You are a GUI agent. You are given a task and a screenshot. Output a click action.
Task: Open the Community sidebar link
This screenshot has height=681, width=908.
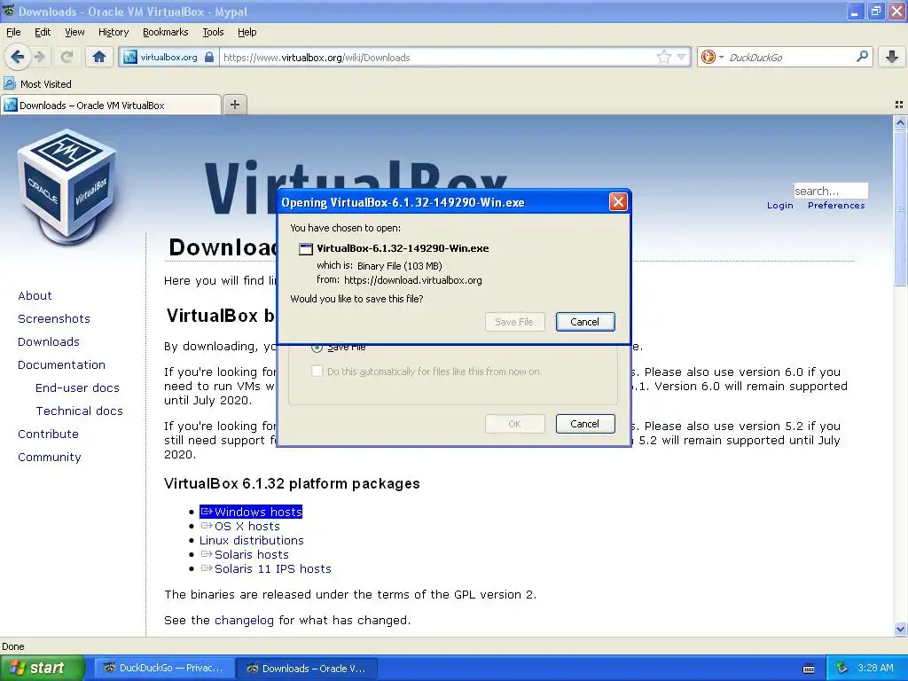(x=50, y=457)
